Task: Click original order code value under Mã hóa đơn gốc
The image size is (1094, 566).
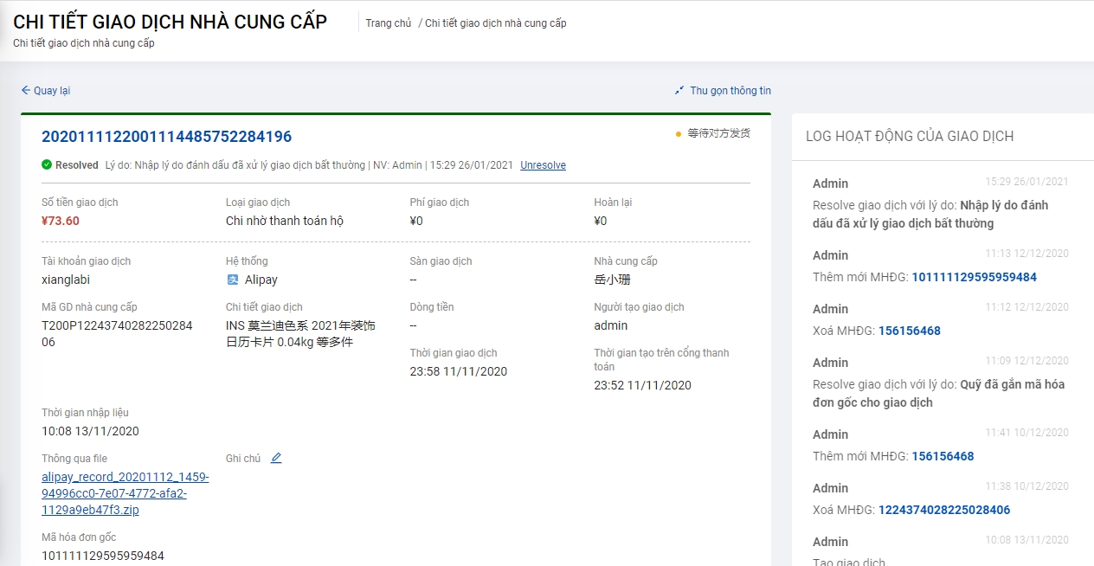Action: 103,556
